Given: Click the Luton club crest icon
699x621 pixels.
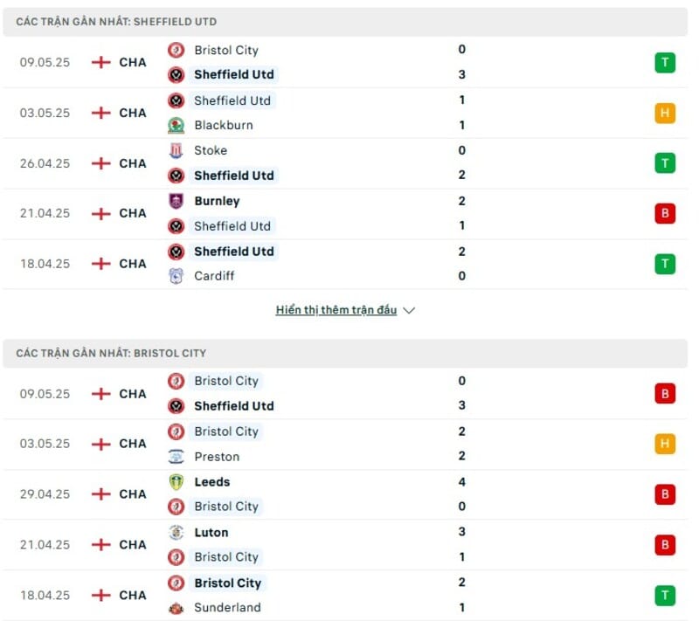Looking at the screenshot, I should tap(176, 533).
